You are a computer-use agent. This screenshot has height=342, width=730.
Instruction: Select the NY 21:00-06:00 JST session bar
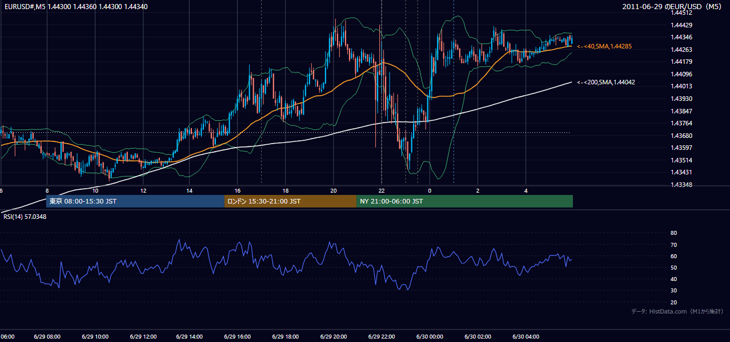pyautogui.click(x=464, y=201)
